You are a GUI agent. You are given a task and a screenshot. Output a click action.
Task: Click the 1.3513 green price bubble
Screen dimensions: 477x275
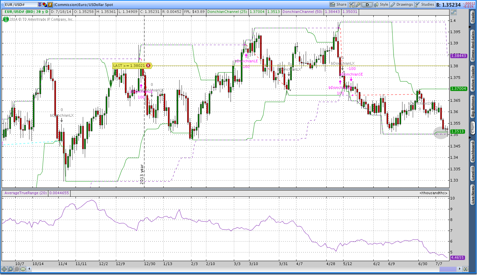[458, 132]
